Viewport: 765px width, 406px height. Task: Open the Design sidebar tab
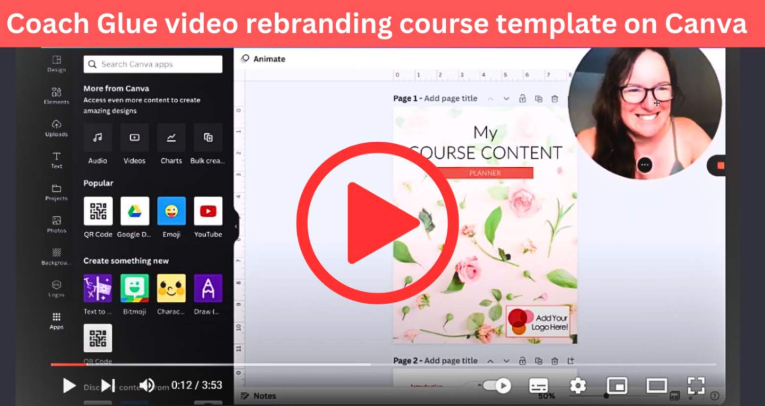click(56, 64)
